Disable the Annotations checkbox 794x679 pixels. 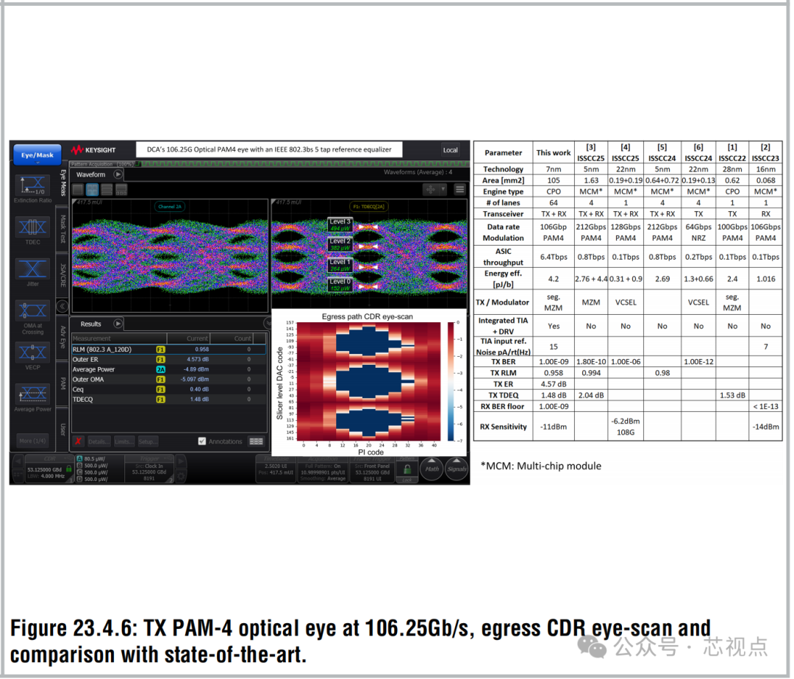(201, 441)
